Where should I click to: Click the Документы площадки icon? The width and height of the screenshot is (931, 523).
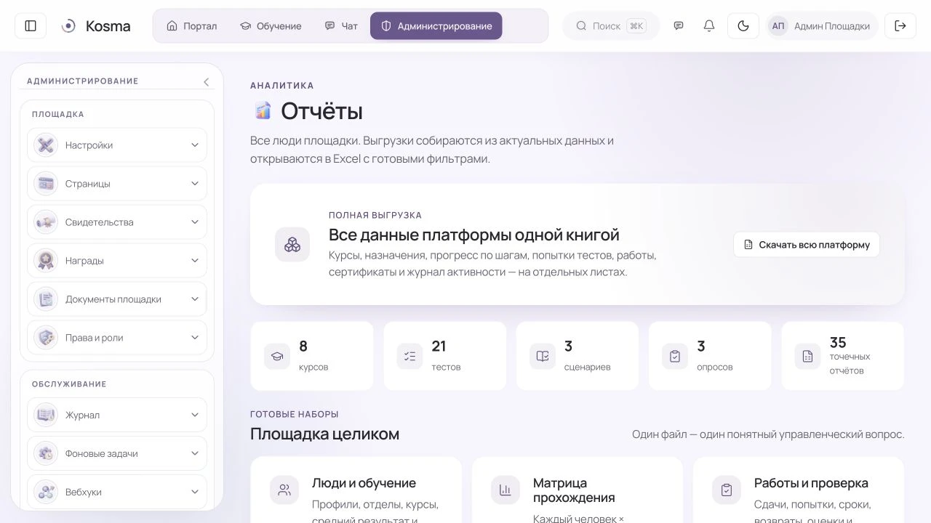click(x=46, y=299)
